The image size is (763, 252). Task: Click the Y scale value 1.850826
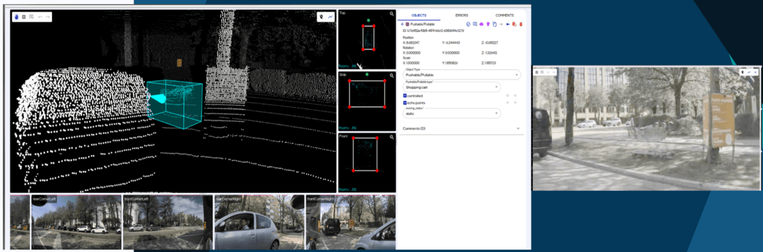[451, 63]
